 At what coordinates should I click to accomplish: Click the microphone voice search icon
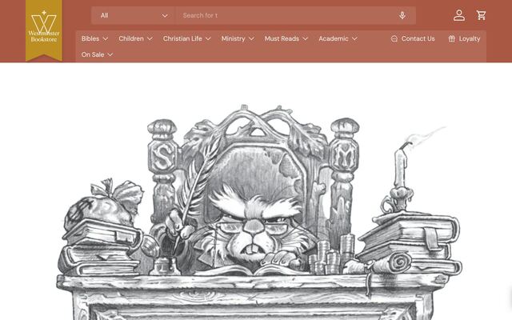click(402, 15)
